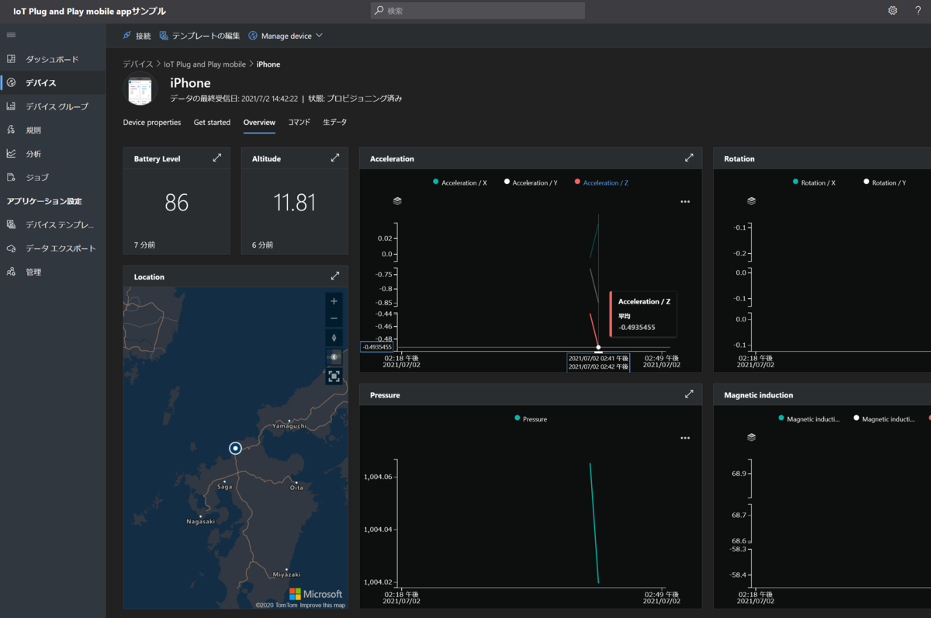Image resolution: width=931 pixels, height=618 pixels.
Task: Switch to Get started tab
Action: (212, 123)
